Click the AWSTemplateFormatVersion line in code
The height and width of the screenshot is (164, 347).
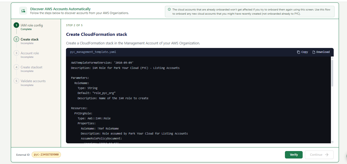102,63
